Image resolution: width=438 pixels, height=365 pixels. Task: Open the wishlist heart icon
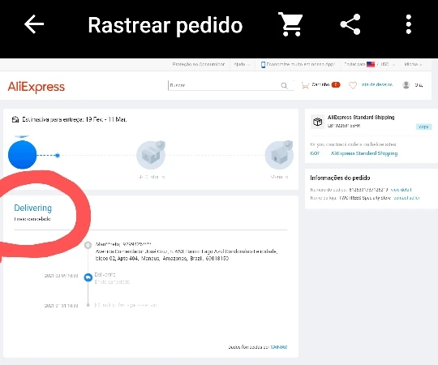point(353,85)
